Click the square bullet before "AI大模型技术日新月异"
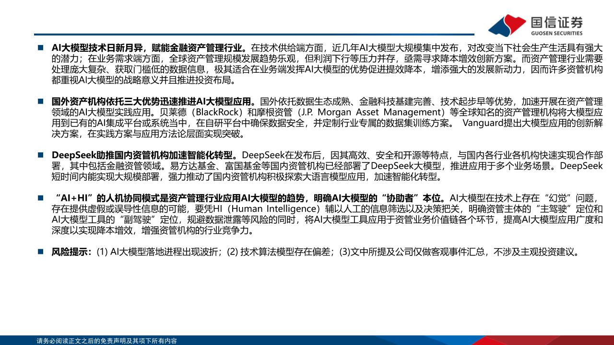This screenshot has height=345, width=614. coord(41,48)
